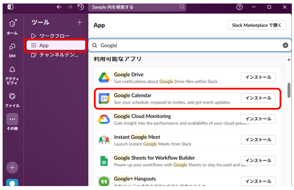Open Google+ Hangouts title
Image resolution: width=294 pixels, height=190 pixels.
click(x=135, y=179)
